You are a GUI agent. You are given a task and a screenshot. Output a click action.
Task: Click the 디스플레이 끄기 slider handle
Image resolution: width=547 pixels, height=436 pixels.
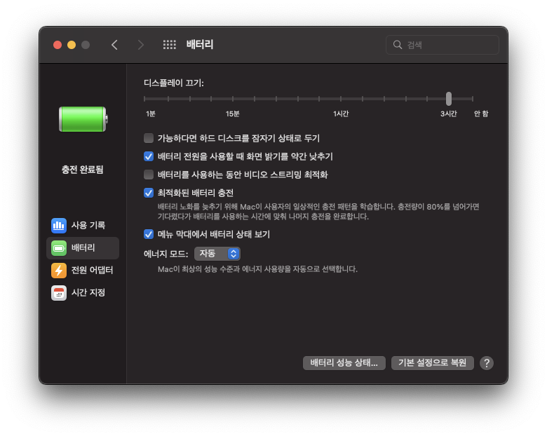point(449,99)
